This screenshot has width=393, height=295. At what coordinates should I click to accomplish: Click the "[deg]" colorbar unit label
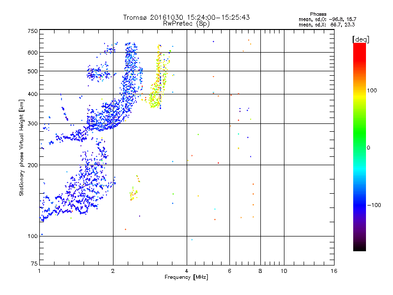pos(361,39)
